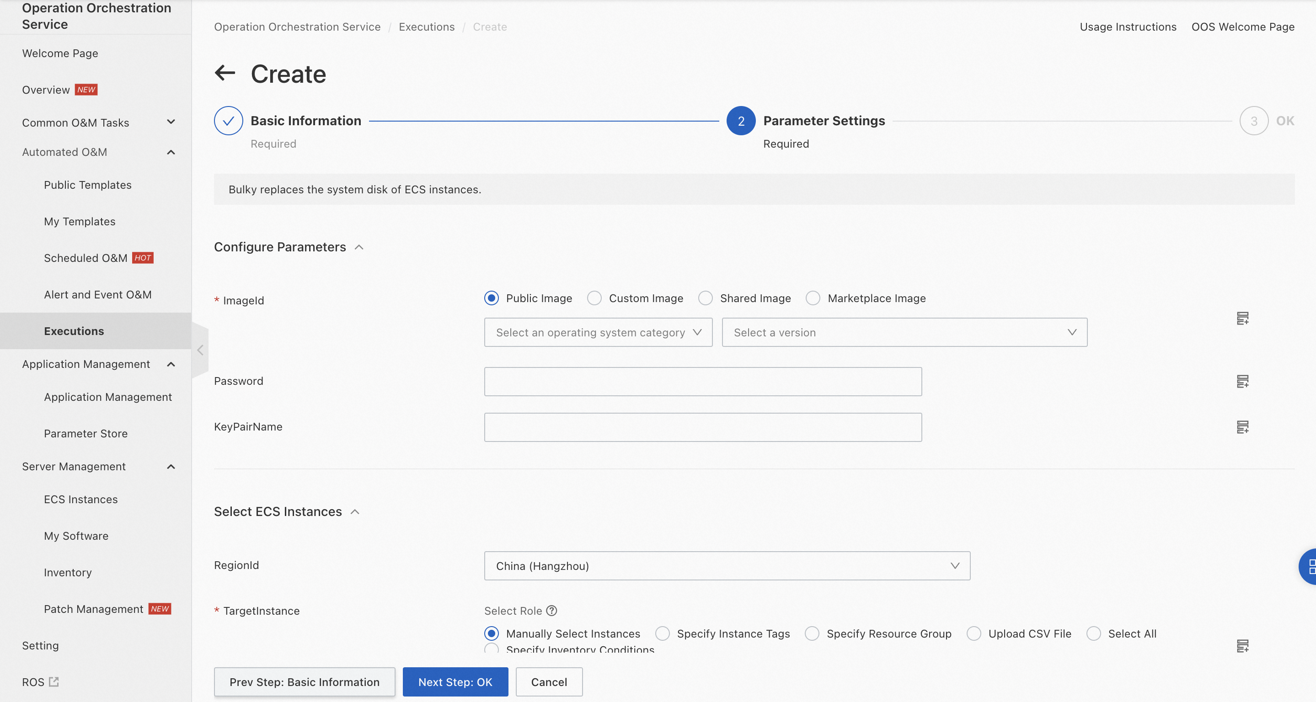Click the back arrow beside Create
The image size is (1316, 702).
[x=225, y=73]
